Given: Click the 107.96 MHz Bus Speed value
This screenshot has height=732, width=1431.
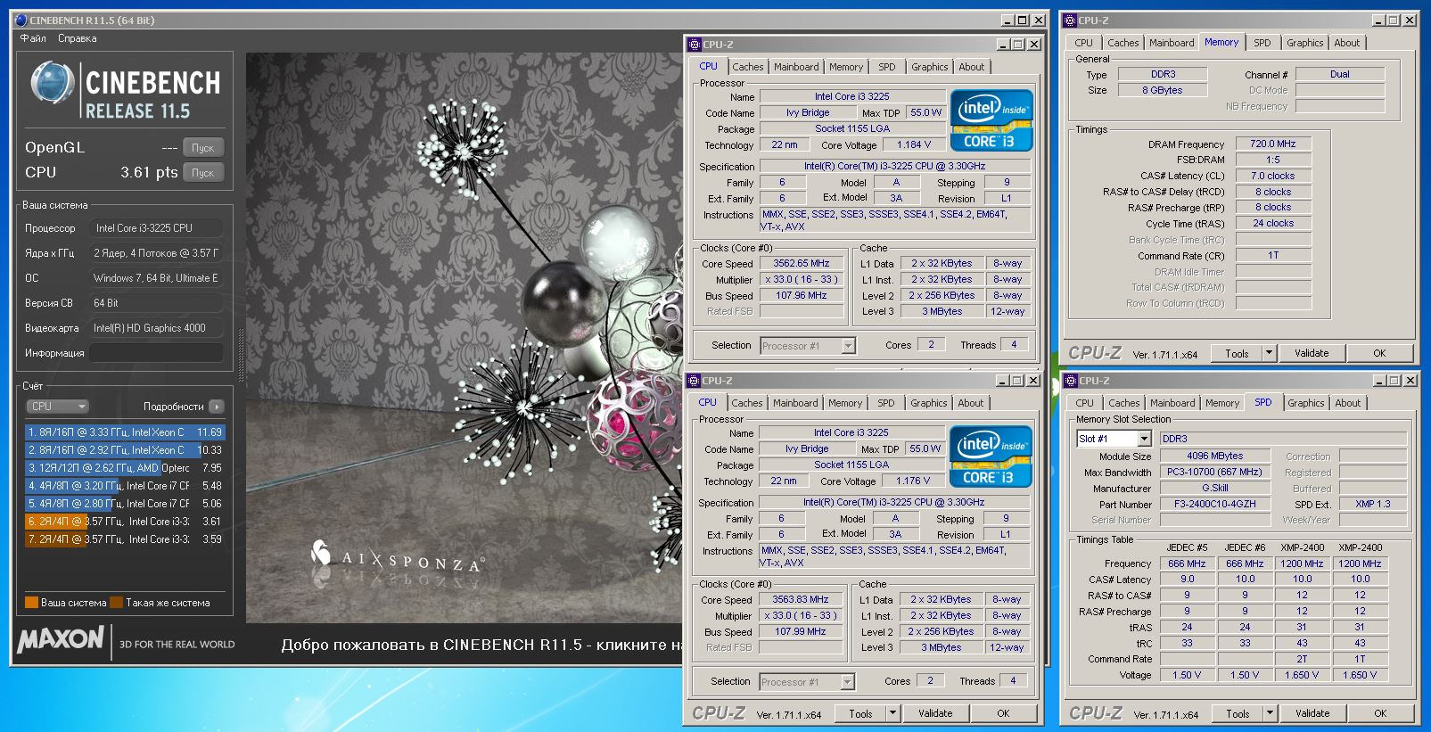Looking at the screenshot, I should 802,296.
